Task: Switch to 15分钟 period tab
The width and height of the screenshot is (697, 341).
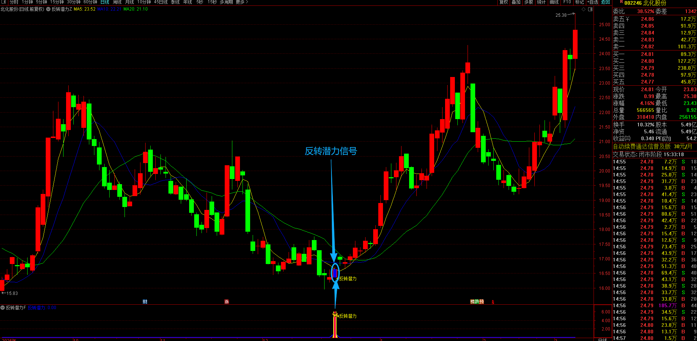Action: (57, 2)
